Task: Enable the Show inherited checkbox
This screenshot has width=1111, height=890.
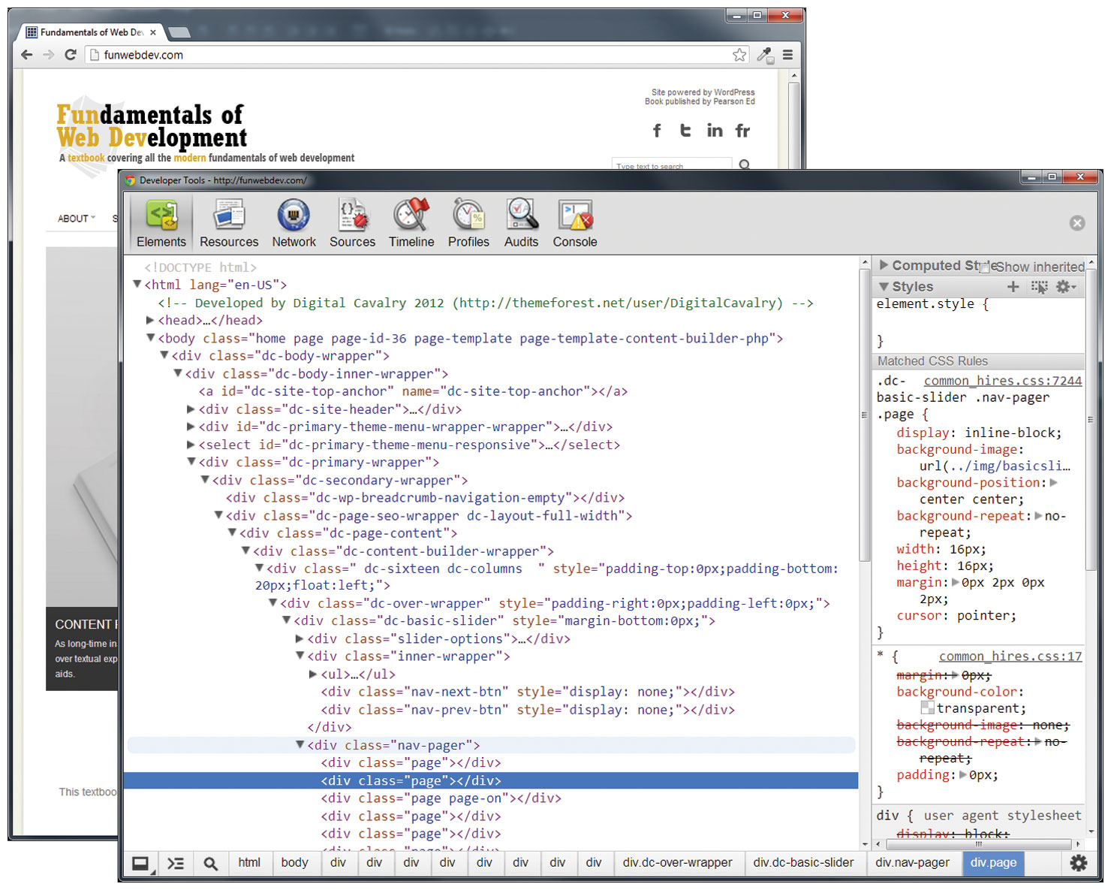Action: [986, 267]
